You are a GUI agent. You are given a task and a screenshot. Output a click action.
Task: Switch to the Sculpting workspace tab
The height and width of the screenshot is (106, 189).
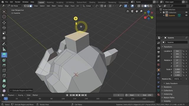[x=60, y=2]
